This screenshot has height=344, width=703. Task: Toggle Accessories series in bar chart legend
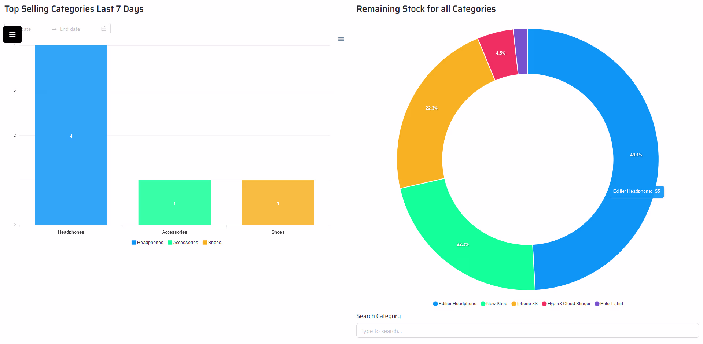(183, 243)
